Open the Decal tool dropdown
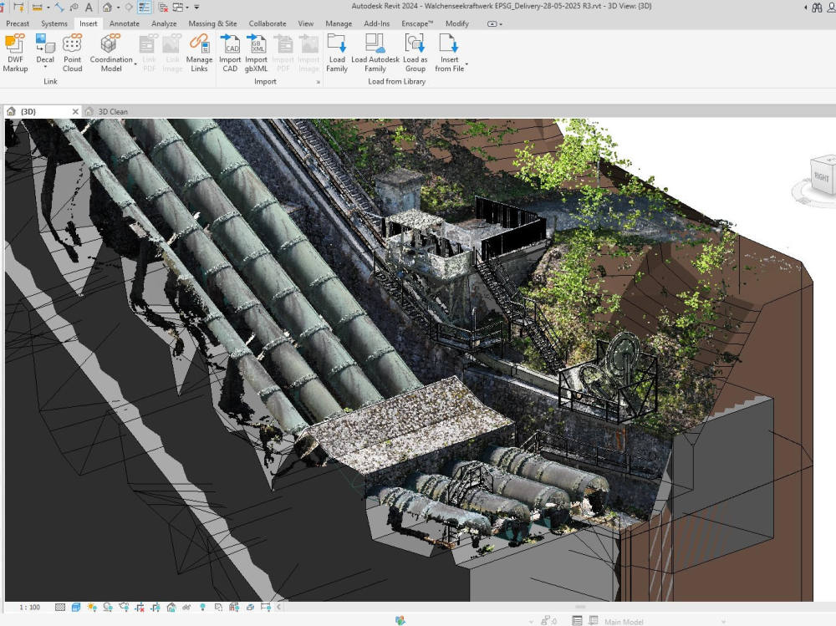The height and width of the screenshot is (626, 836). pos(45,67)
